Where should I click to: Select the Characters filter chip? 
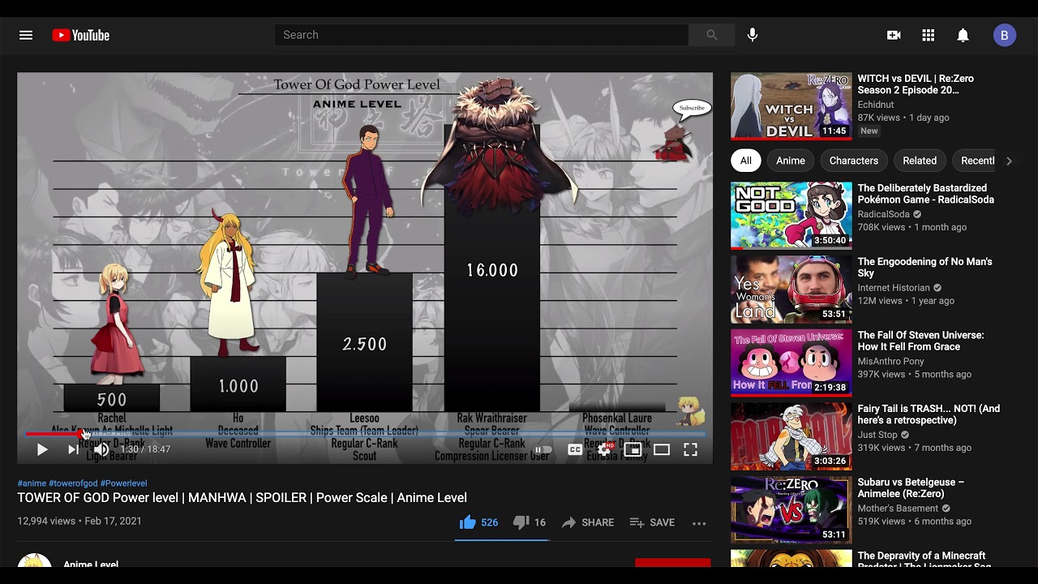click(x=854, y=161)
